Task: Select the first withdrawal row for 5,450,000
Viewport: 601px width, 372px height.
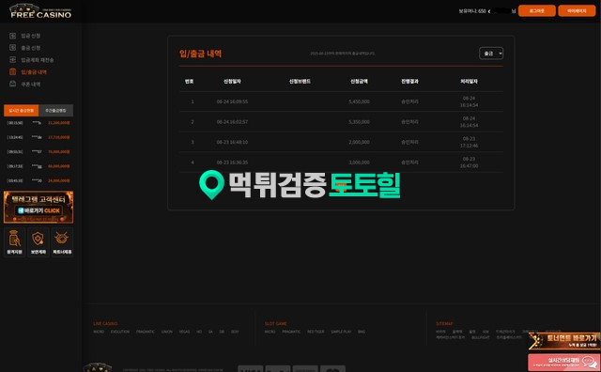Action: pyautogui.click(x=341, y=101)
